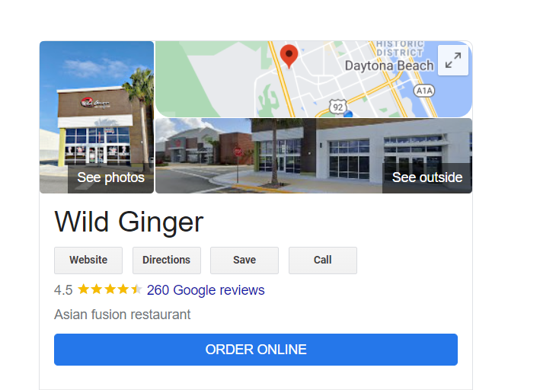Click Historic District label on map
The image size is (540, 390).
pos(400,48)
